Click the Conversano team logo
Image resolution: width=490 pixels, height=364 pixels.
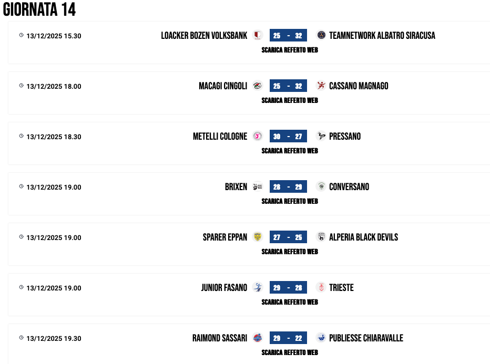321,186
